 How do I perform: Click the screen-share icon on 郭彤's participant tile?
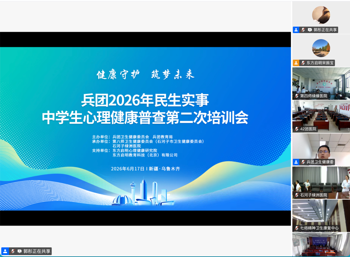[x=310, y=30]
